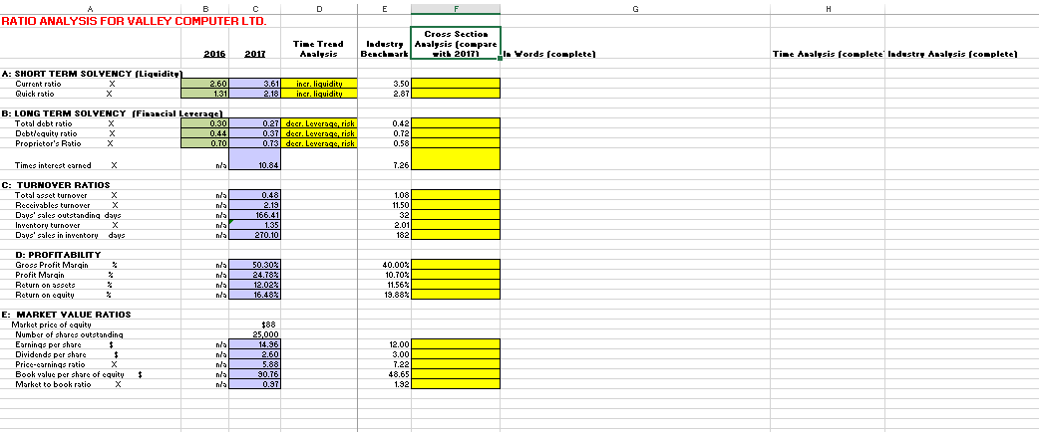The width and height of the screenshot is (1039, 432).
Task: Click the In Words (complete) heading
Action: (550, 54)
